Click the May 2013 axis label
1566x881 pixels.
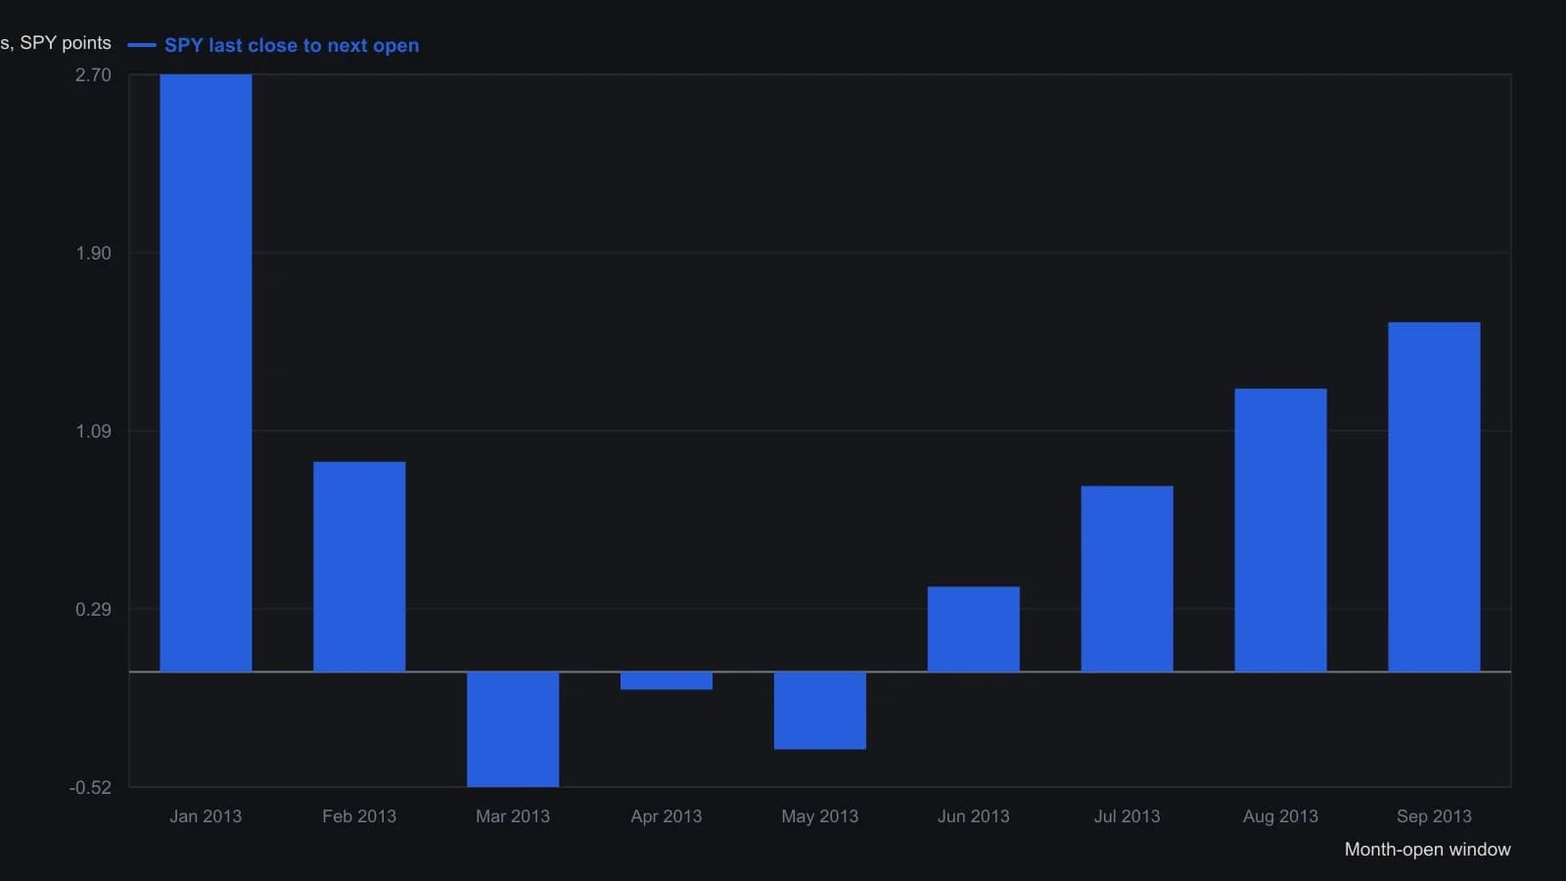(820, 816)
